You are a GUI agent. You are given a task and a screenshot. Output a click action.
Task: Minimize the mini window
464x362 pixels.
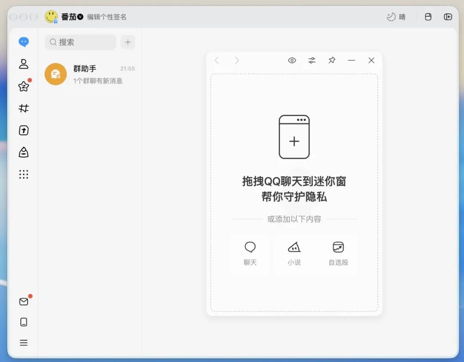351,61
